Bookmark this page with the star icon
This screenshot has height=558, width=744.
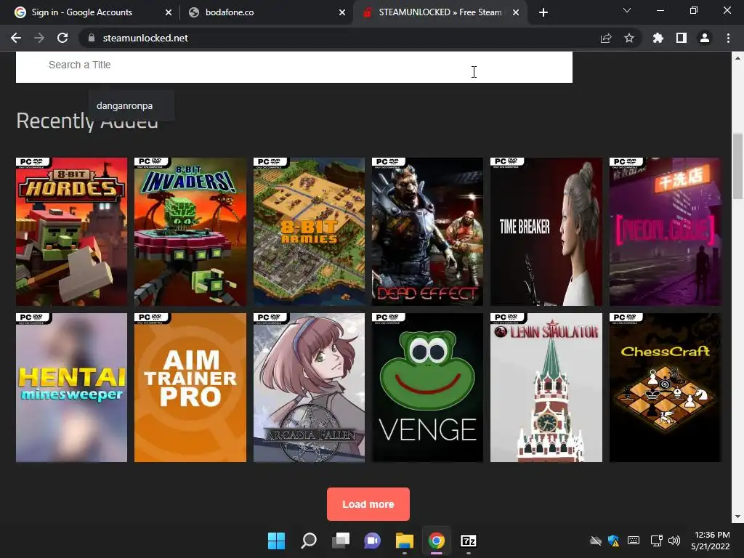pos(629,38)
